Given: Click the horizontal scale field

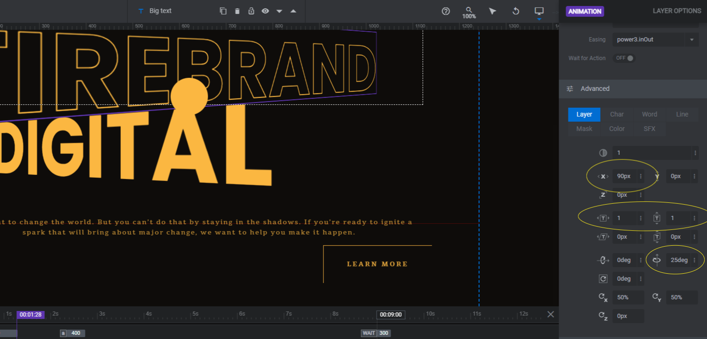Looking at the screenshot, I should tap(625, 218).
